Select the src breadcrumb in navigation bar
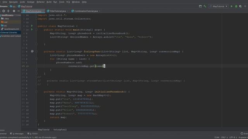The width and height of the screenshot is (248, 139). 13,6
